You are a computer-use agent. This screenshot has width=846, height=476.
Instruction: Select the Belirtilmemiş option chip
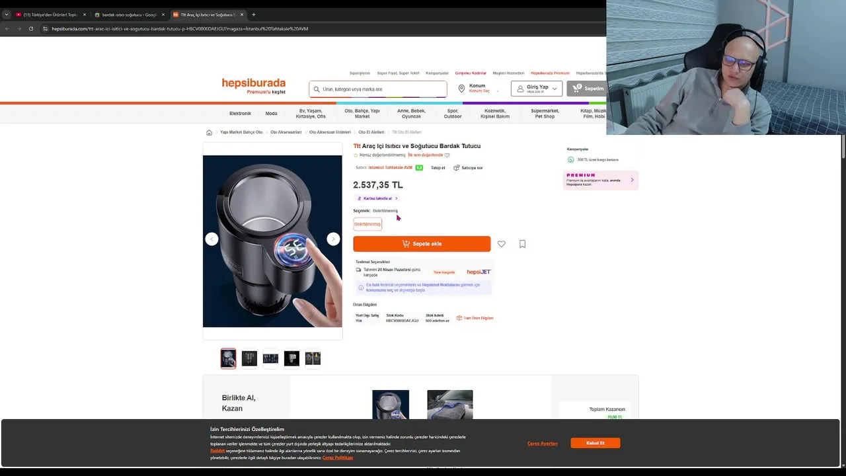tap(367, 224)
